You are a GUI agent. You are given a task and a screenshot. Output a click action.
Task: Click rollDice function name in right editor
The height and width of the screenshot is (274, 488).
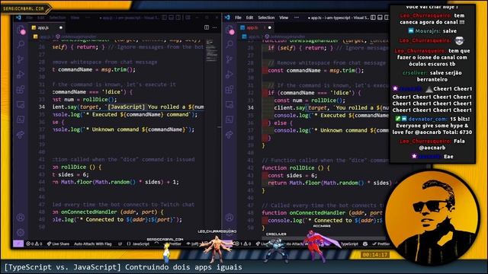click(302, 167)
